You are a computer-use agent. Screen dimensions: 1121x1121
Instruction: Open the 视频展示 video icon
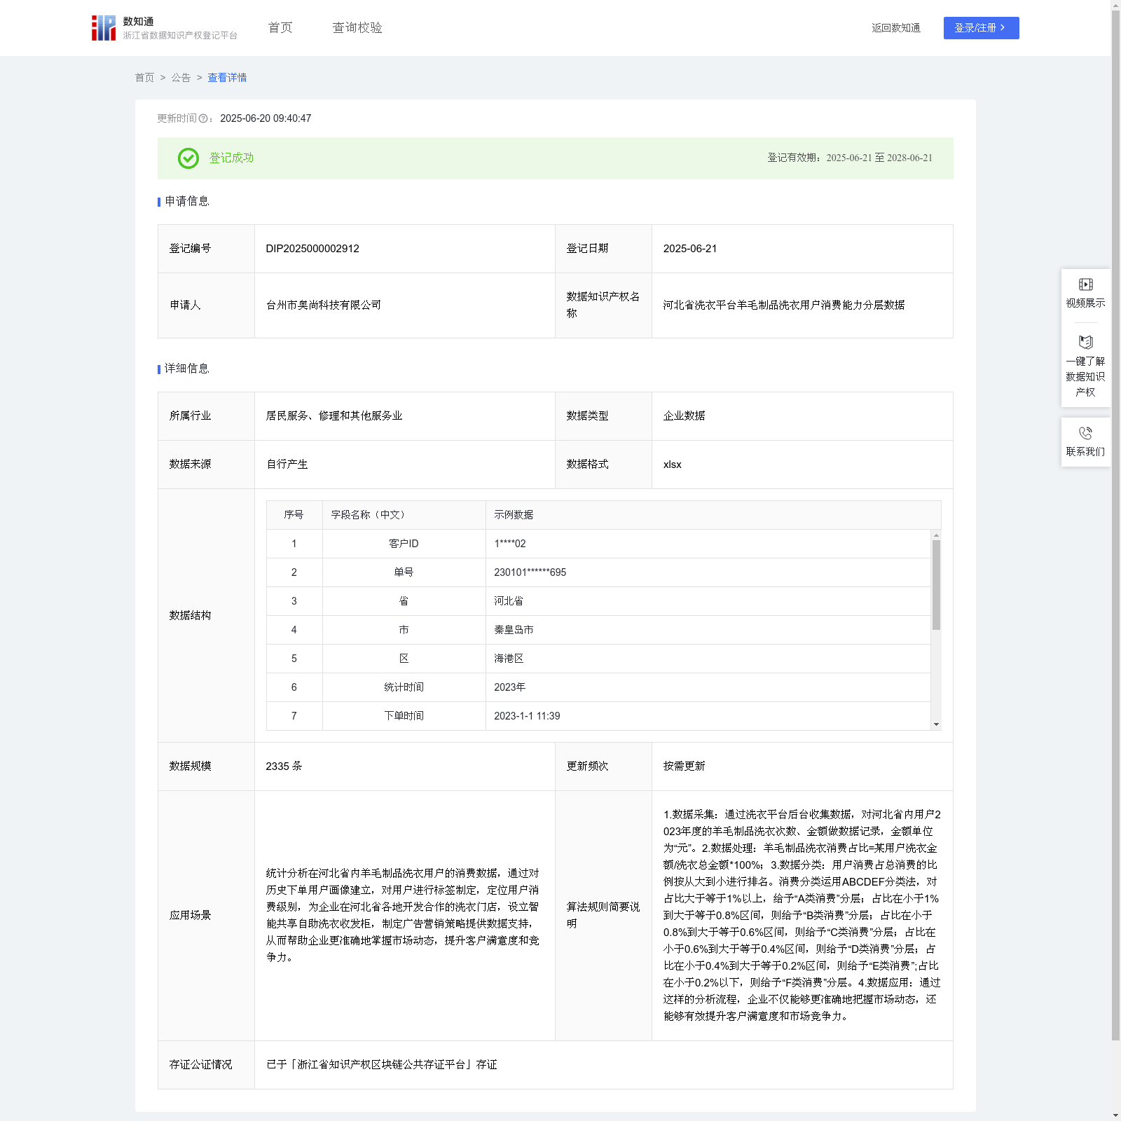pyautogui.click(x=1085, y=284)
